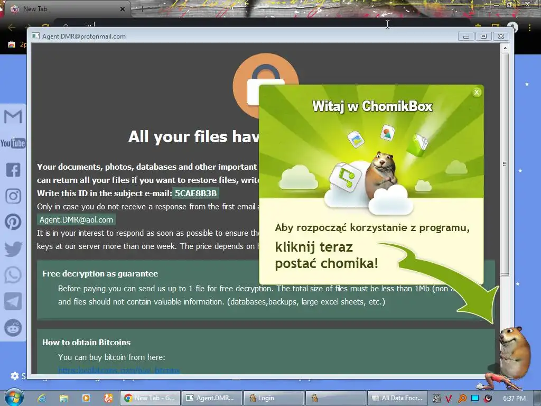Viewport: 541px width, 406px height.
Task: Click the 'You can buy bitcoin from here:' line
Action: pos(111,357)
